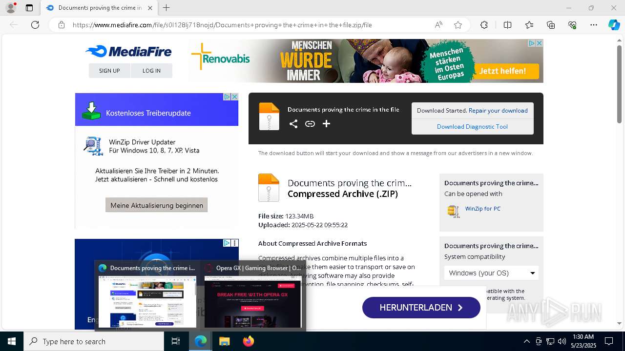This screenshot has height=351, width=625.
Task: Click SIGN UP button
Action: [x=109, y=71]
